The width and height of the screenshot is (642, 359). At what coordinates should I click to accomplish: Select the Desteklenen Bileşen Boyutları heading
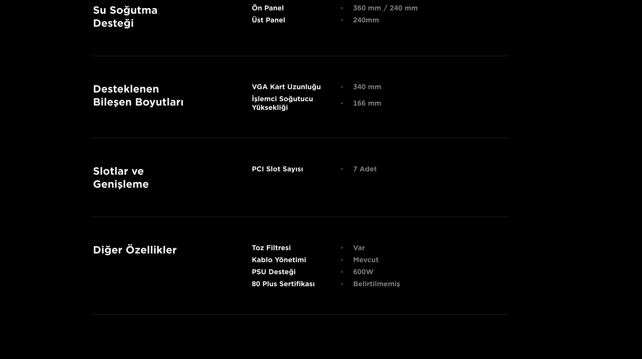pos(138,96)
